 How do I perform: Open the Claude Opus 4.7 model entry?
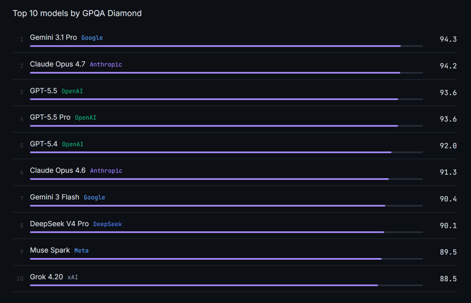[58, 64]
